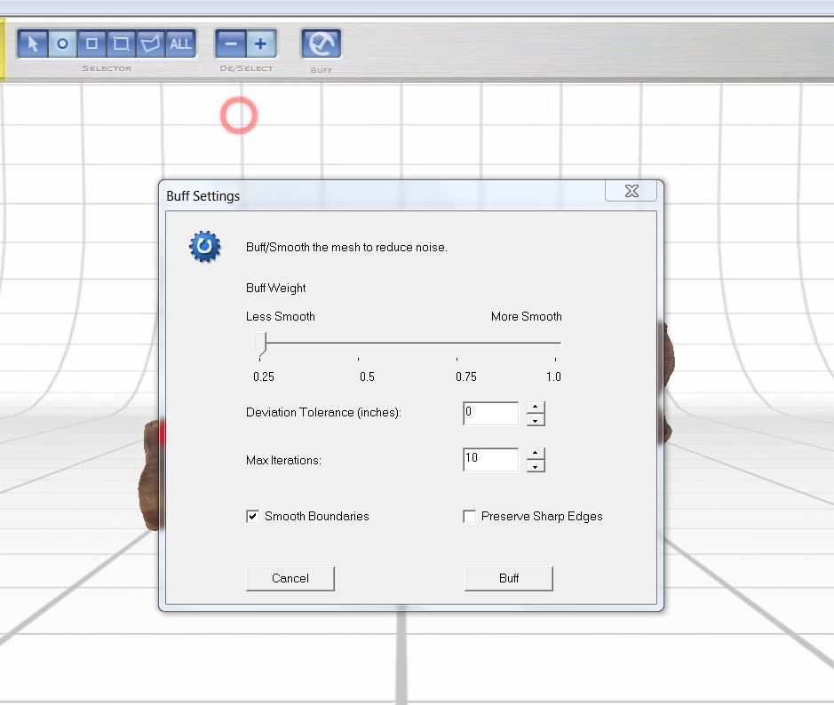Pick the perspective rectangle selector tool

pos(122,44)
